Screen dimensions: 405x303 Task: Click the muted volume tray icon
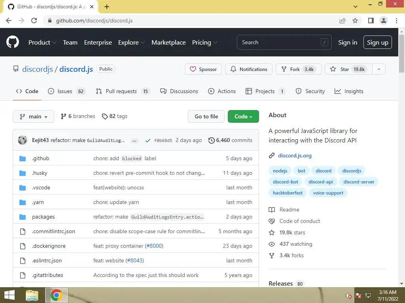pos(349,296)
